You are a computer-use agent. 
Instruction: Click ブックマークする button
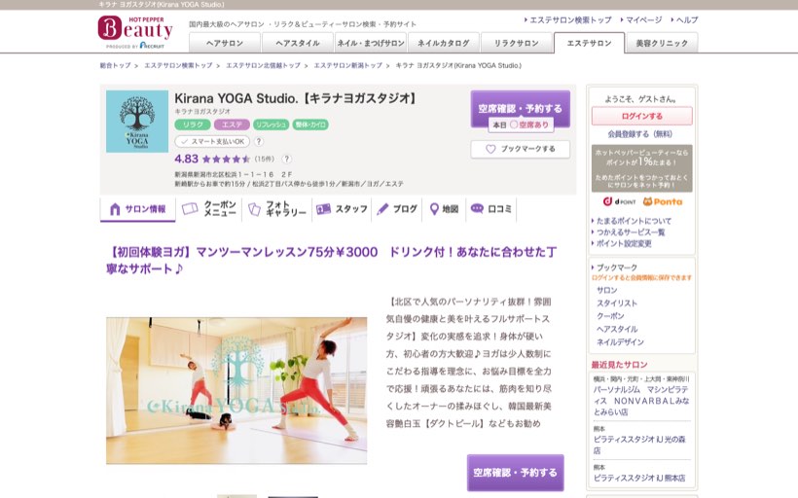coord(520,149)
